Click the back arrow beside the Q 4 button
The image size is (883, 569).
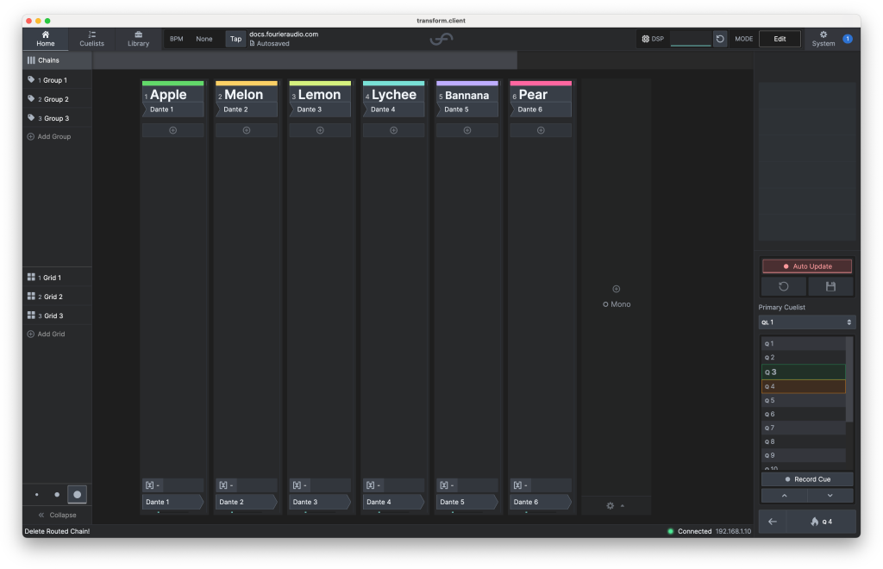point(773,522)
